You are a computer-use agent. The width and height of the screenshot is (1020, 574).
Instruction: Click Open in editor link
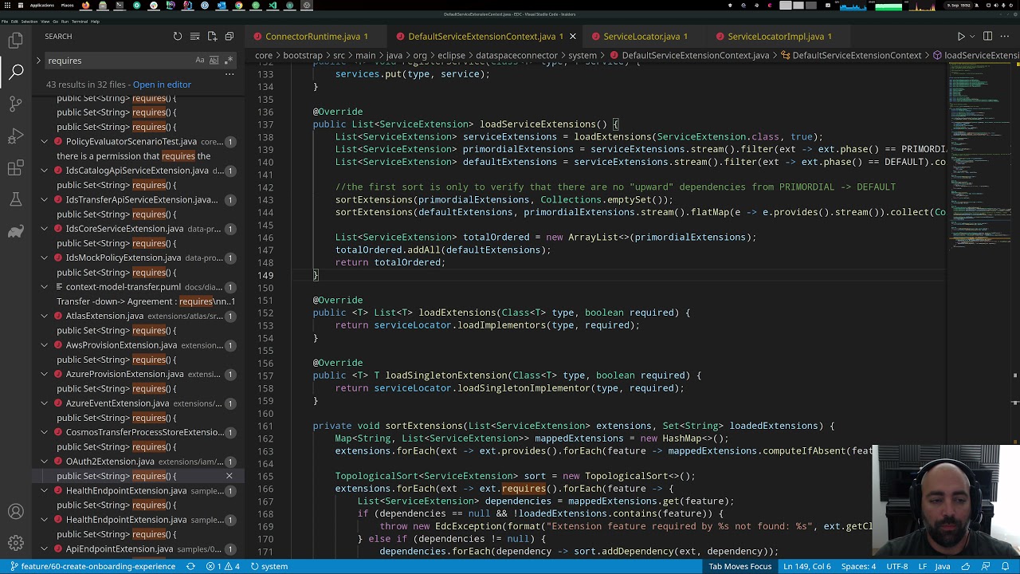162,85
